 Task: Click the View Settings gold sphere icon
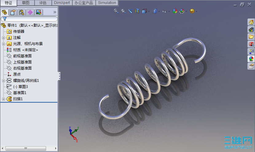(192, 11)
